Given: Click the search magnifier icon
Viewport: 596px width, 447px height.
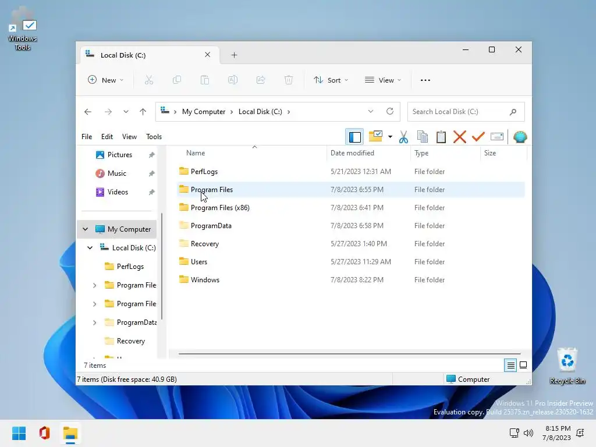Looking at the screenshot, I should coord(513,112).
